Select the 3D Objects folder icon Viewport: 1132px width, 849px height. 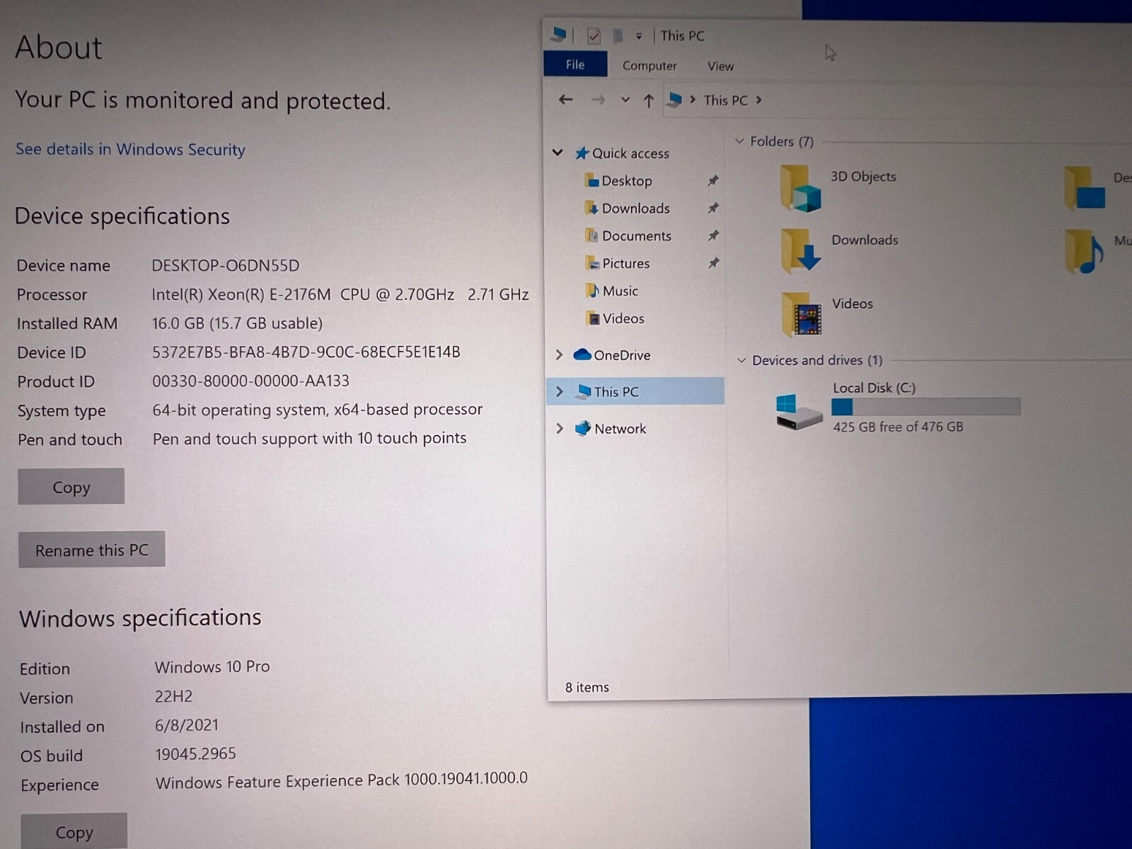[800, 187]
